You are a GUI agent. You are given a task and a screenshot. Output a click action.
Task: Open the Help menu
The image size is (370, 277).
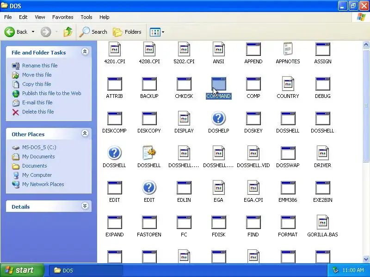105,17
